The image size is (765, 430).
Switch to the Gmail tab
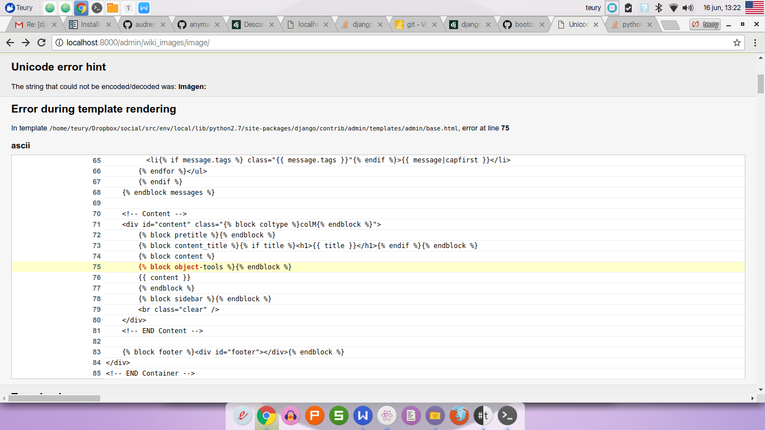pos(31,24)
